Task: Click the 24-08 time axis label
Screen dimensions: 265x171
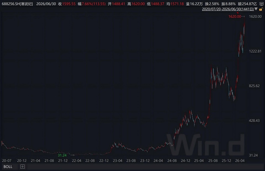Action: 172,161
